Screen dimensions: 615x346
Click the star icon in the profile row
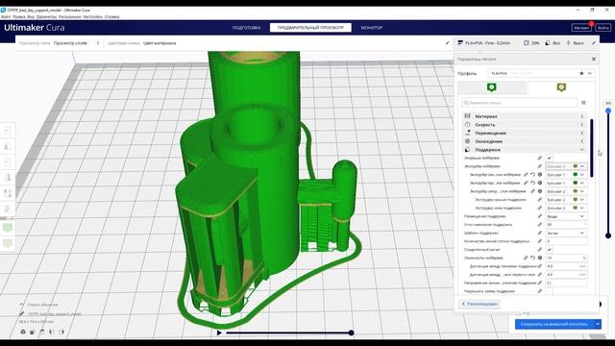(581, 73)
